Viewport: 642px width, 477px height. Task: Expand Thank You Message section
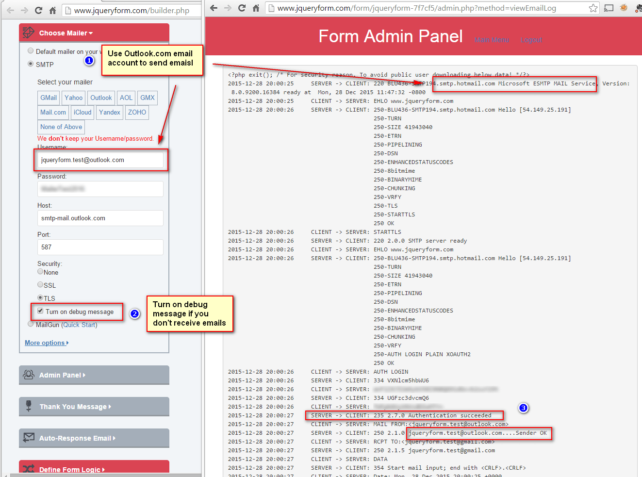coord(94,406)
